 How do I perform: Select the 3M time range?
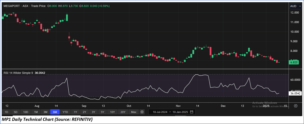coord(45,112)
